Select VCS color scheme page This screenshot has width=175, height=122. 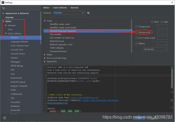pyautogui.click(x=13, y=70)
